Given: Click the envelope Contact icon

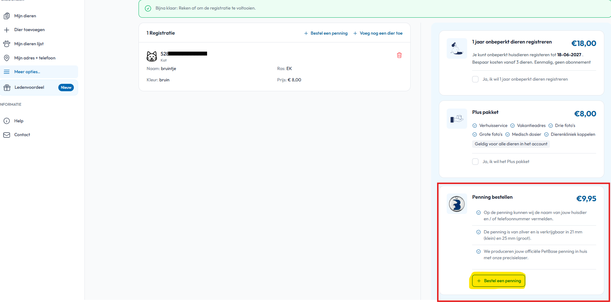Looking at the screenshot, I should click(7, 135).
